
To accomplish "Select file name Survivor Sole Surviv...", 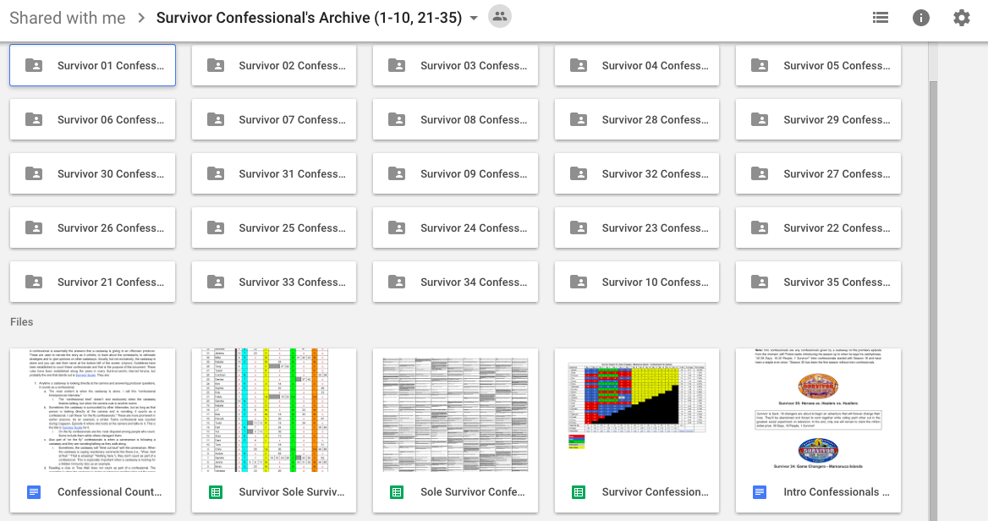I will point(291,492).
